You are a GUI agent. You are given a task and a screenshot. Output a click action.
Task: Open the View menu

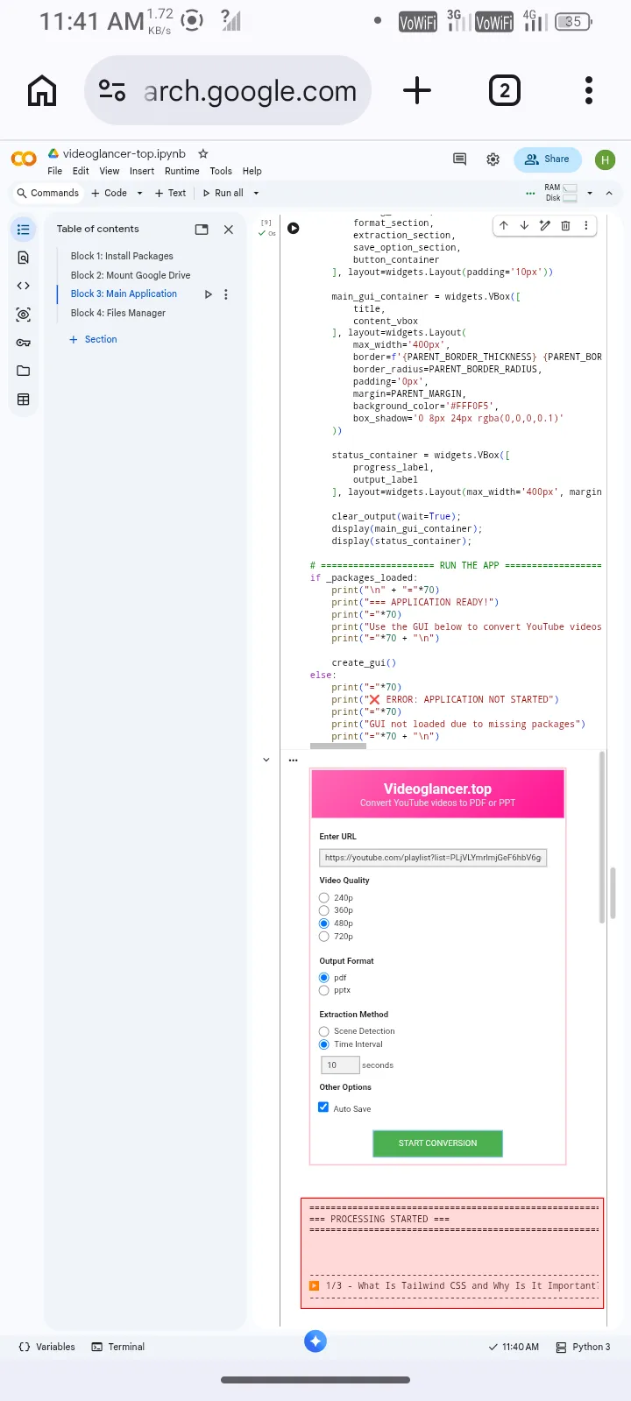coord(110,171)
